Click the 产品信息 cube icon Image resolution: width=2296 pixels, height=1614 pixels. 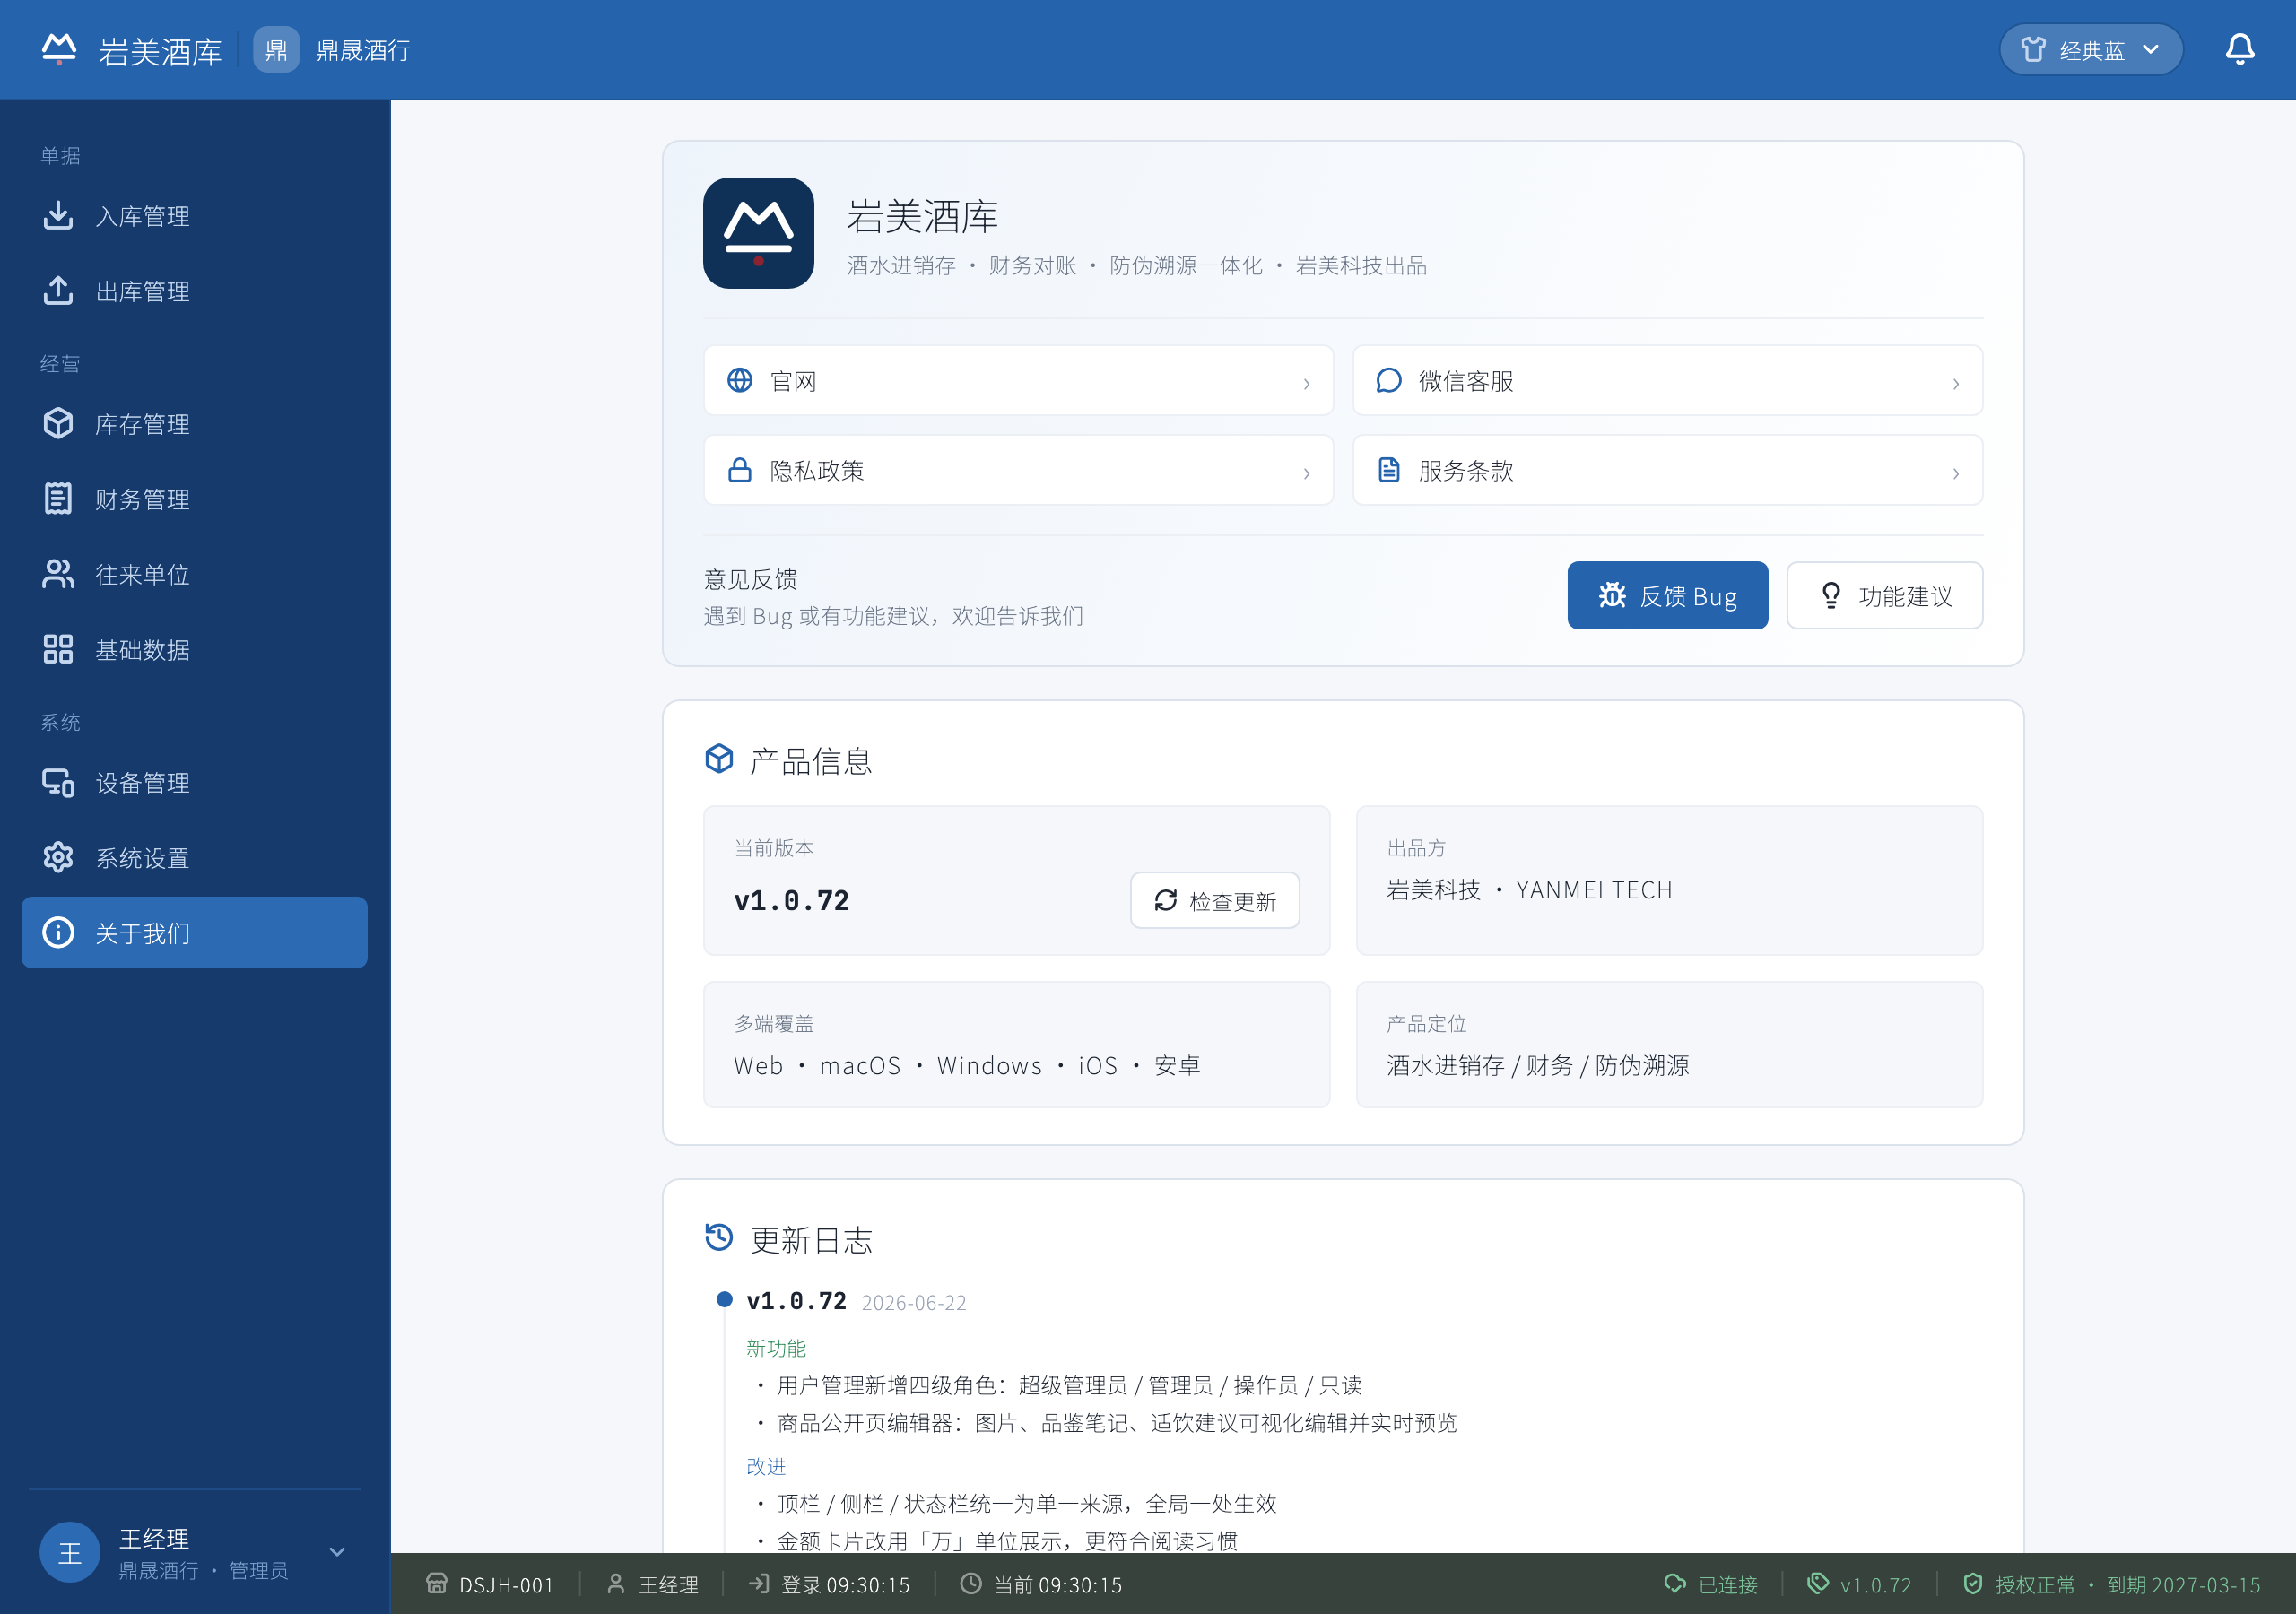(719, 760)
